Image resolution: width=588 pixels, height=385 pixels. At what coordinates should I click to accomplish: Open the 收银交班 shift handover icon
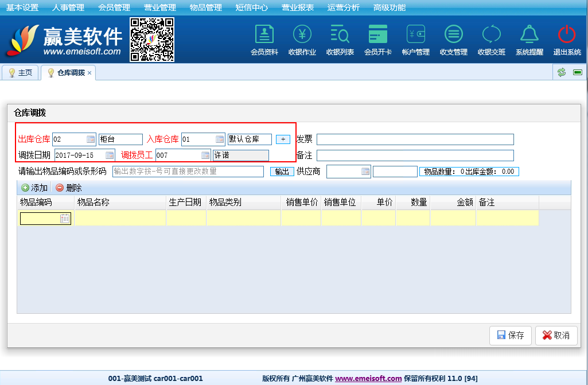pos(492,35)
